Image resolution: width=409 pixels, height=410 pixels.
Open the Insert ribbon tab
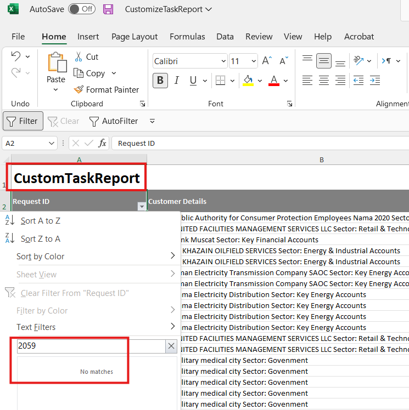pos(88,37)
